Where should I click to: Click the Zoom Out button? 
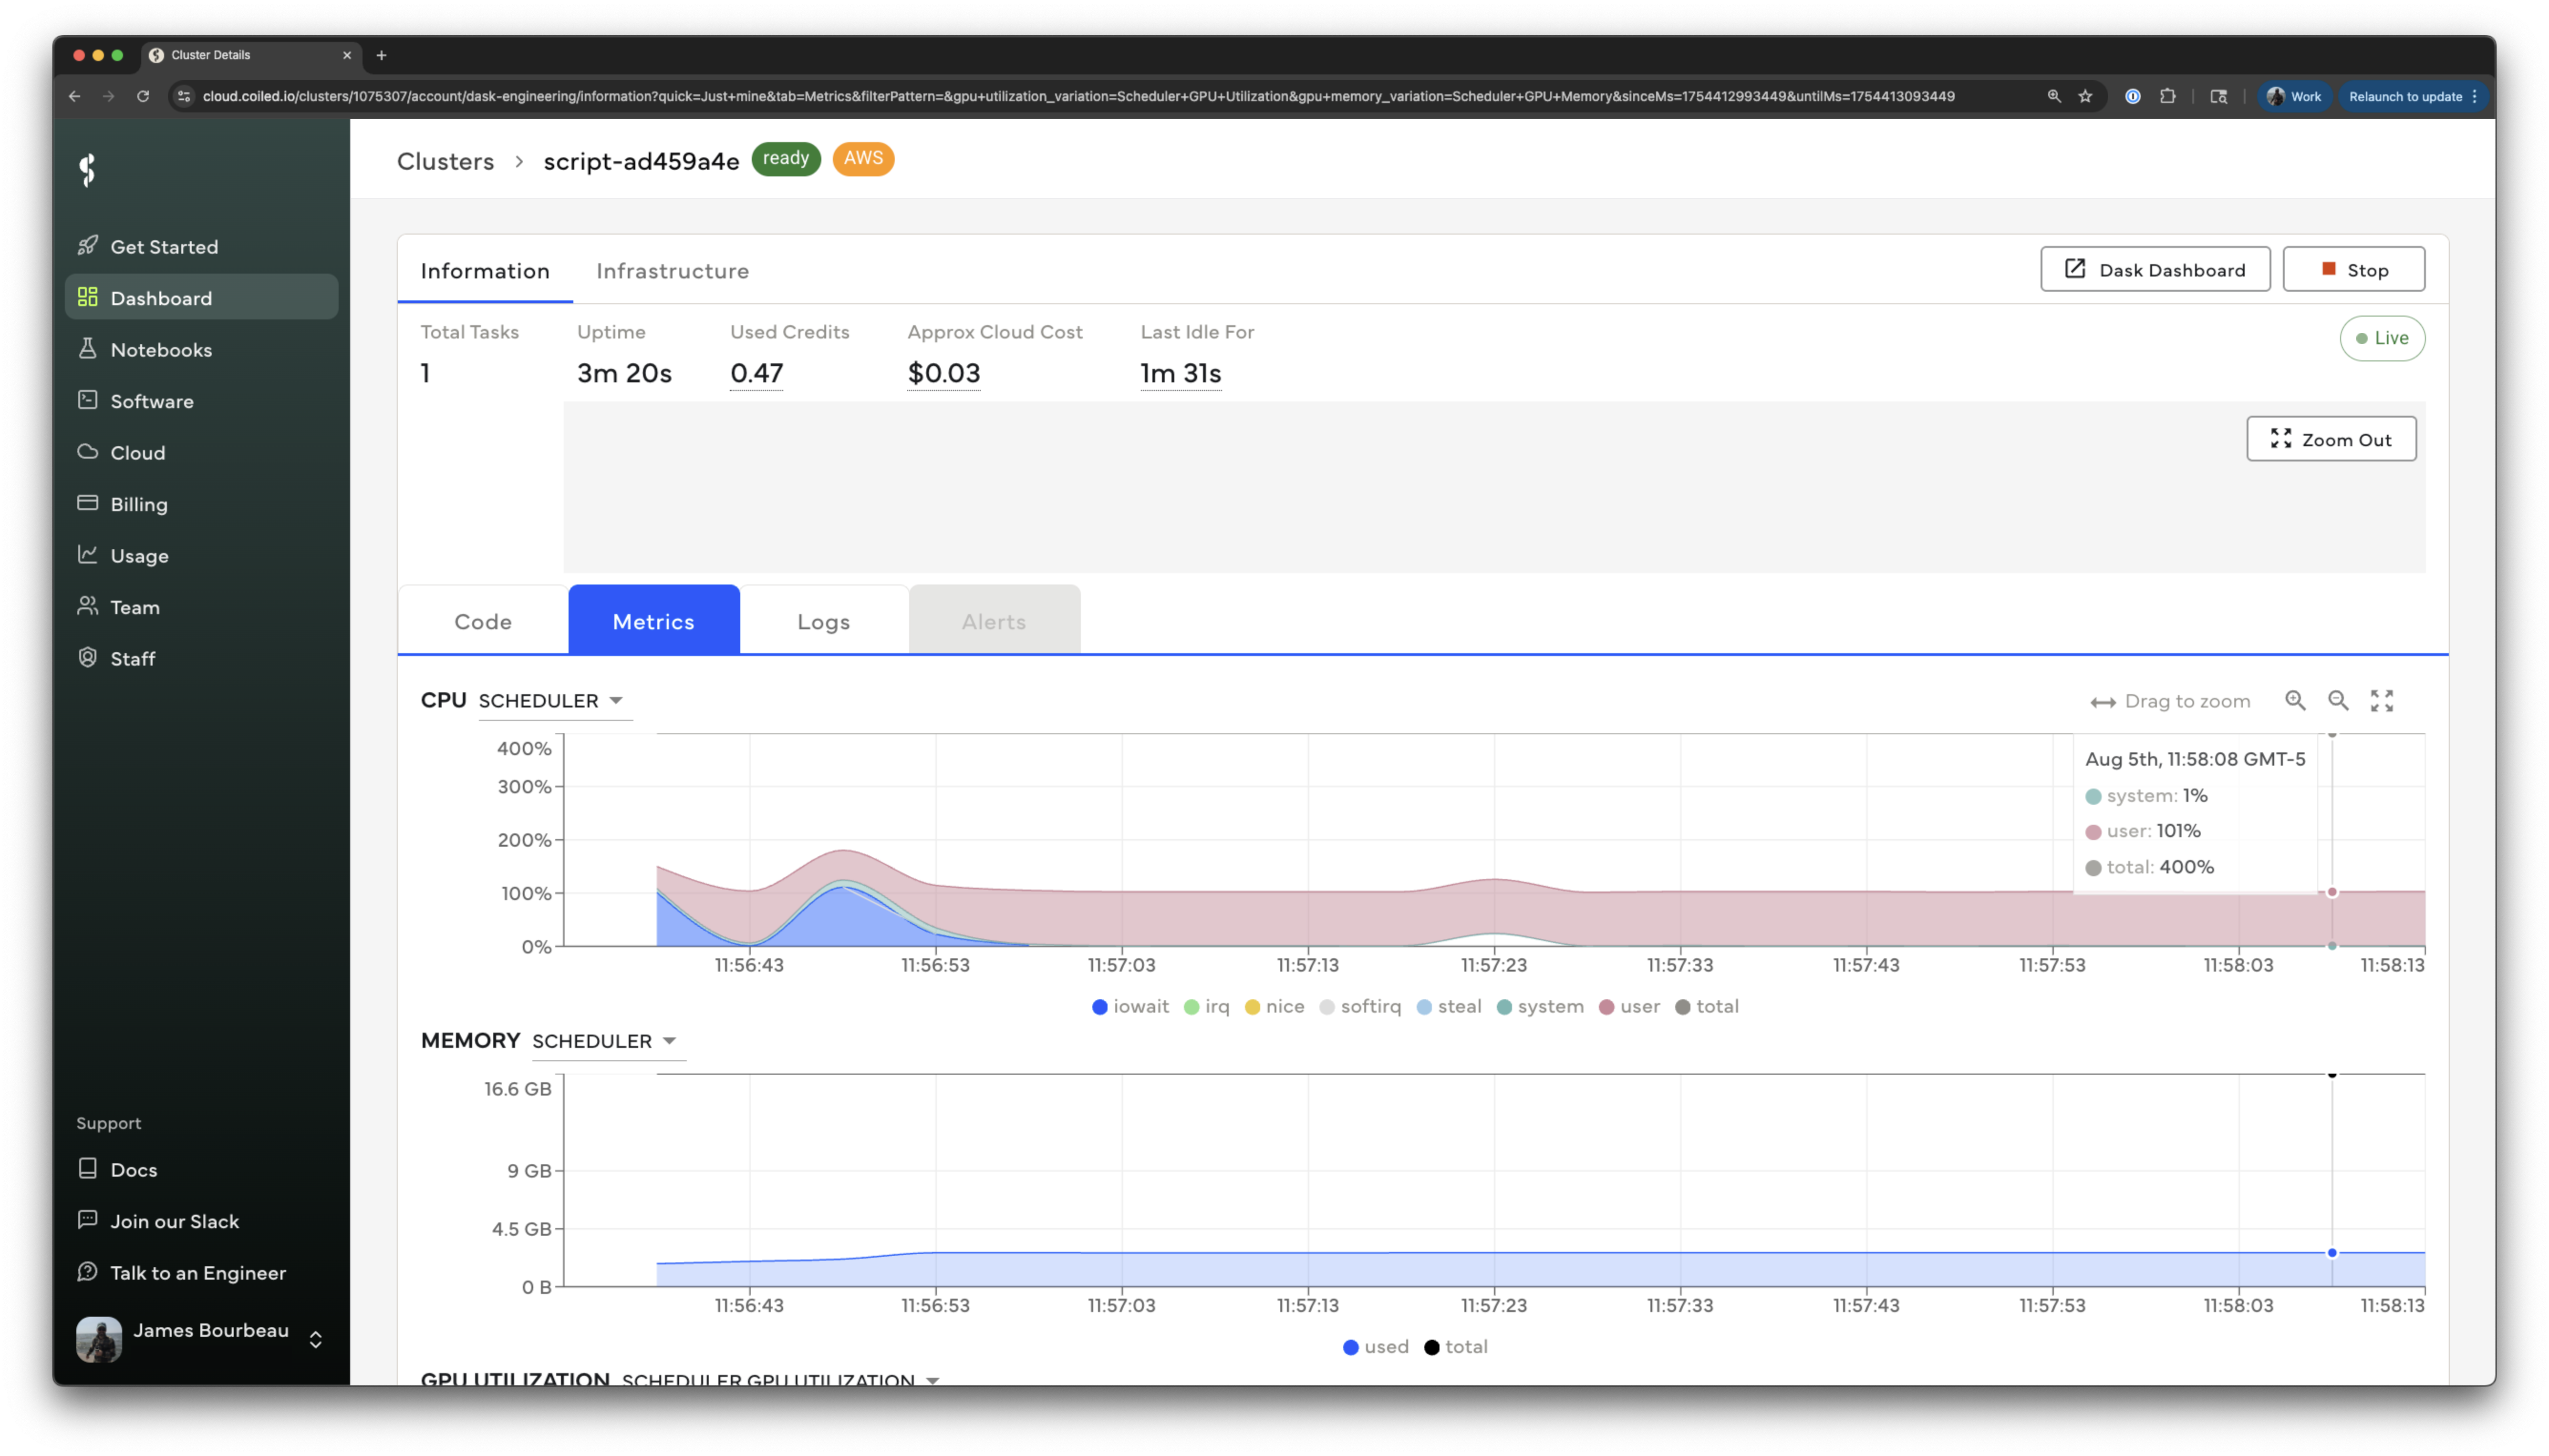(x=2331, y=439)
